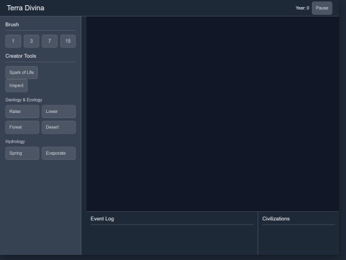
Task: Set brush size to 7
Action: 49,41
